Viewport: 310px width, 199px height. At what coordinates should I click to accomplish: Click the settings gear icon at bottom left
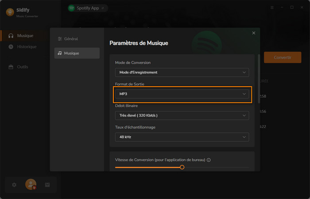tap(14, 184)
